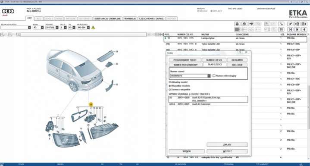This screenshot has height=166, width=310.
Task: Click the Znajdz button
Action: point(227,145)
